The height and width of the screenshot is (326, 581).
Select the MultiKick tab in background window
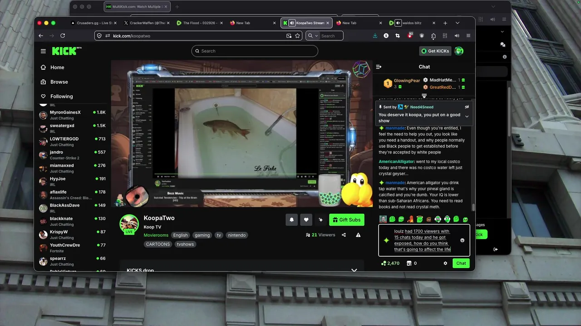(x=137, y=7)
